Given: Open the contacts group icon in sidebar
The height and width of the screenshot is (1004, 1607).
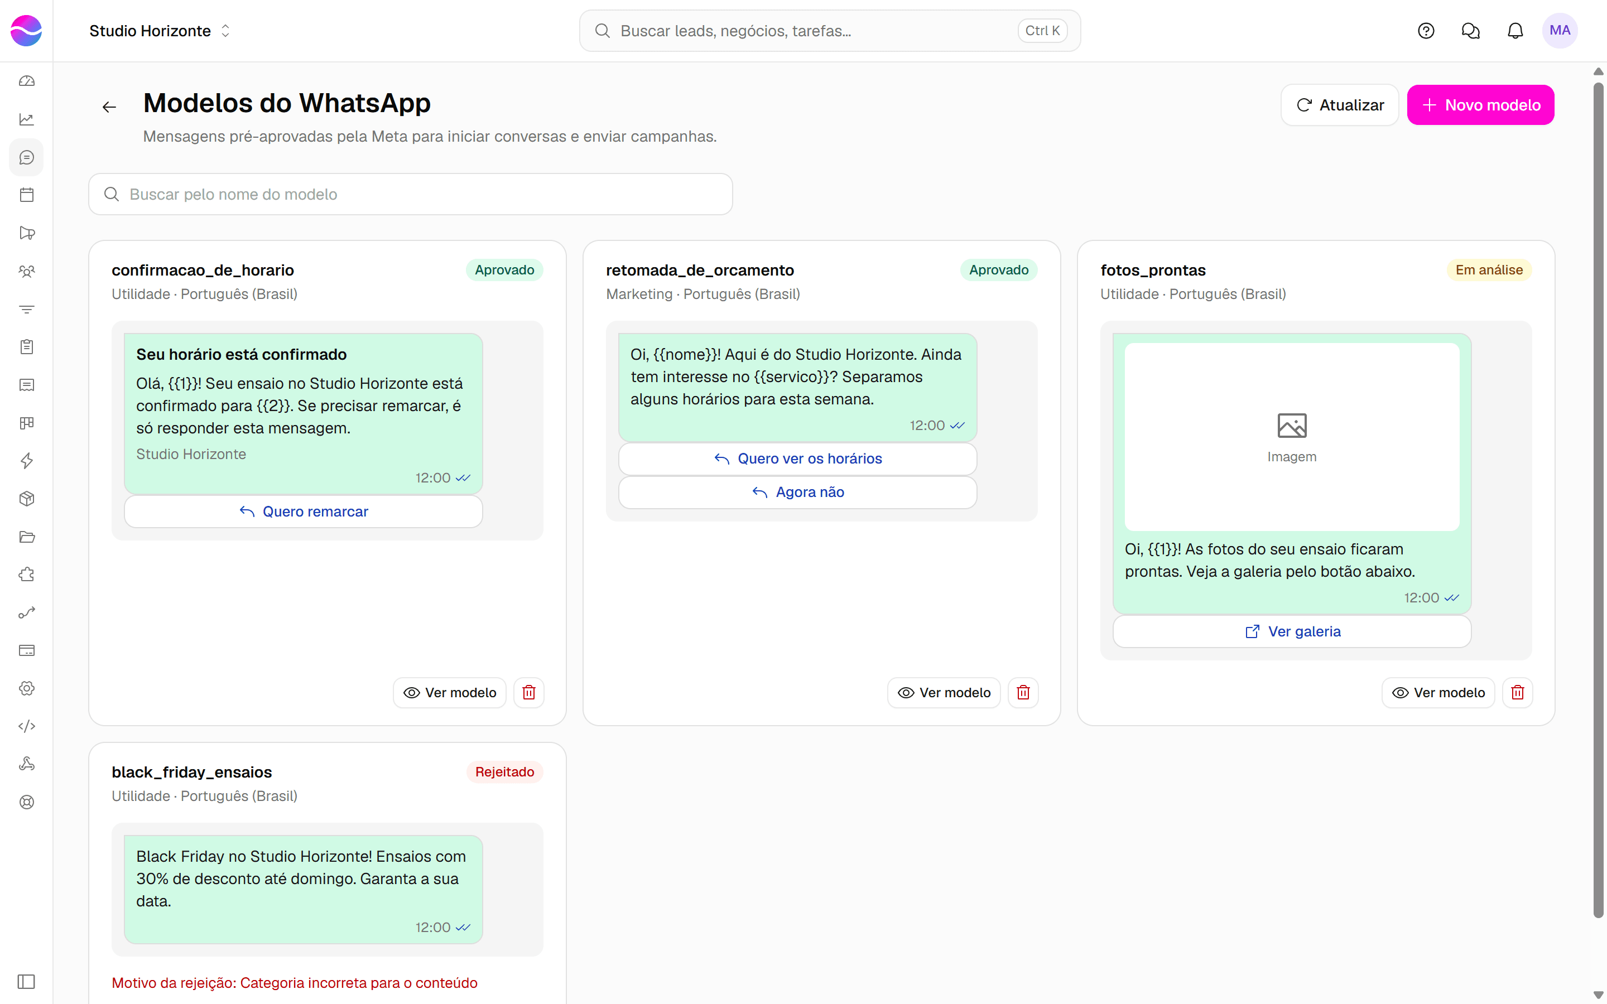Looking at the screenshot, I should pos(27,271).
